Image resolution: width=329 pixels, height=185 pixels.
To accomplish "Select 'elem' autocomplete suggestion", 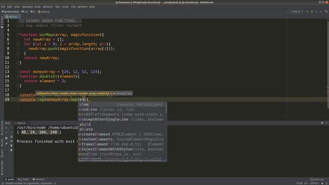I will coord(122,104).
